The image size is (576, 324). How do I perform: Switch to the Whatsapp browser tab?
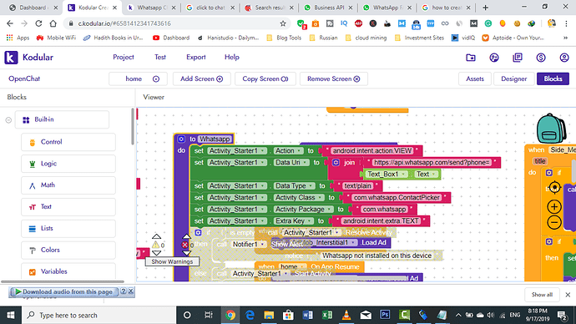point(150,8)
